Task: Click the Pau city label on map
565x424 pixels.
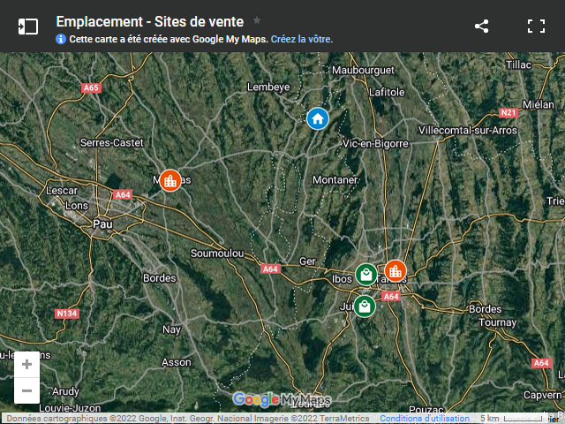Action: [x=102, y=224]
